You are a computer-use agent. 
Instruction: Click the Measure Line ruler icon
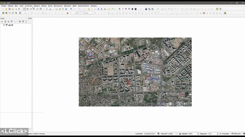click(x=105, y=9)
